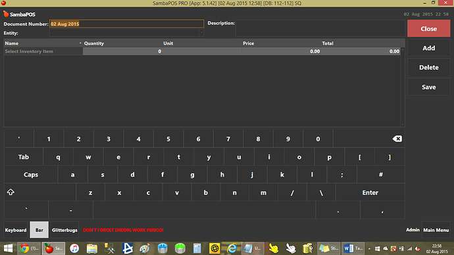Click SambaPOS apple icon in taskbar
The width and height of the screenshot is (454, 255).
pyautogui.click(x=53, y=248)
